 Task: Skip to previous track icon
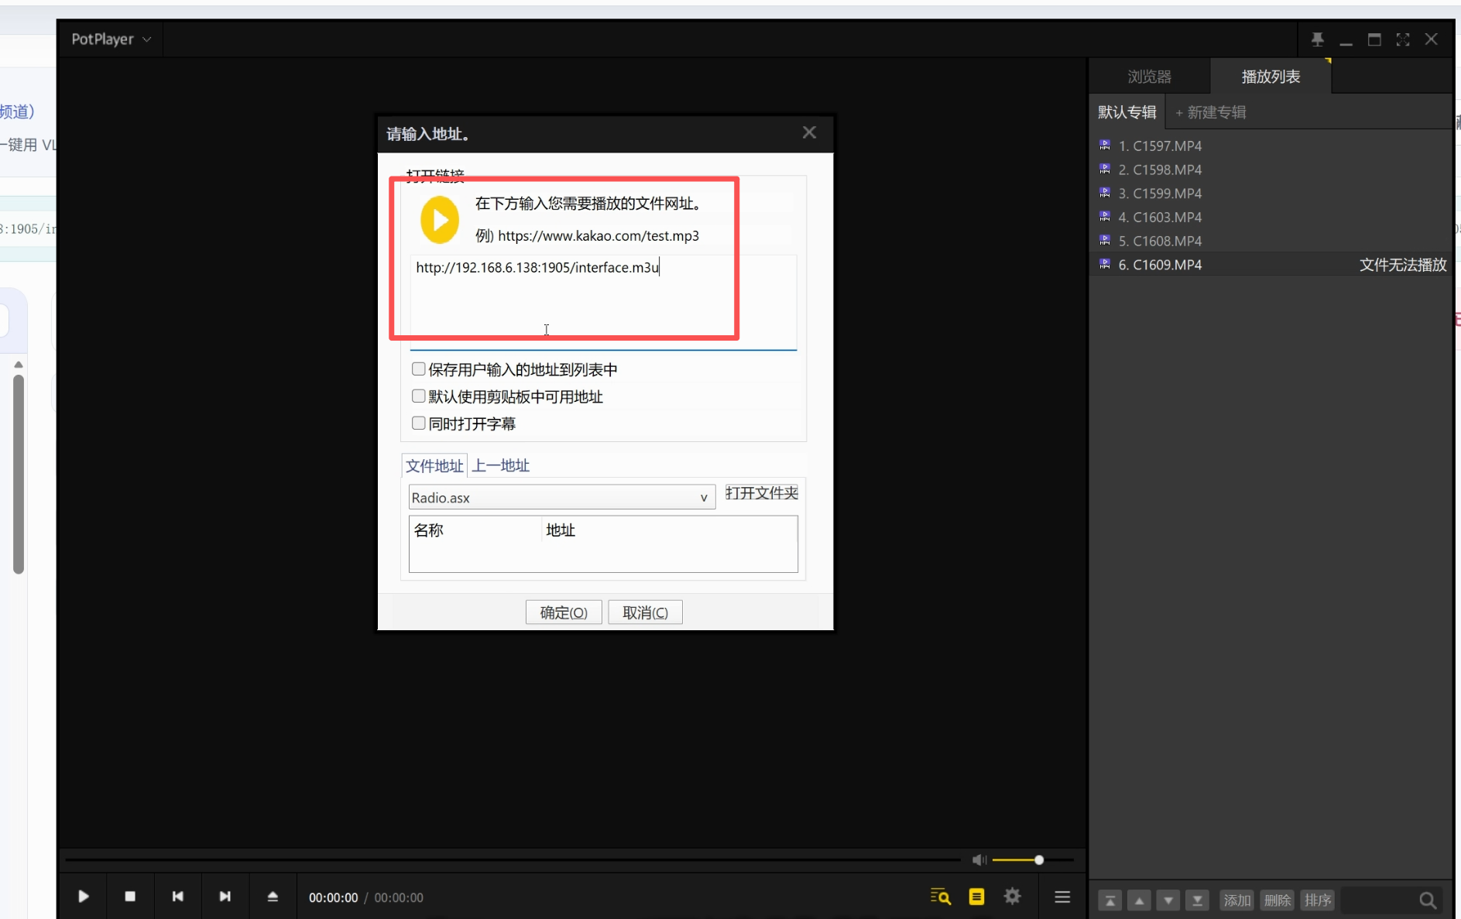pos(178,897)
